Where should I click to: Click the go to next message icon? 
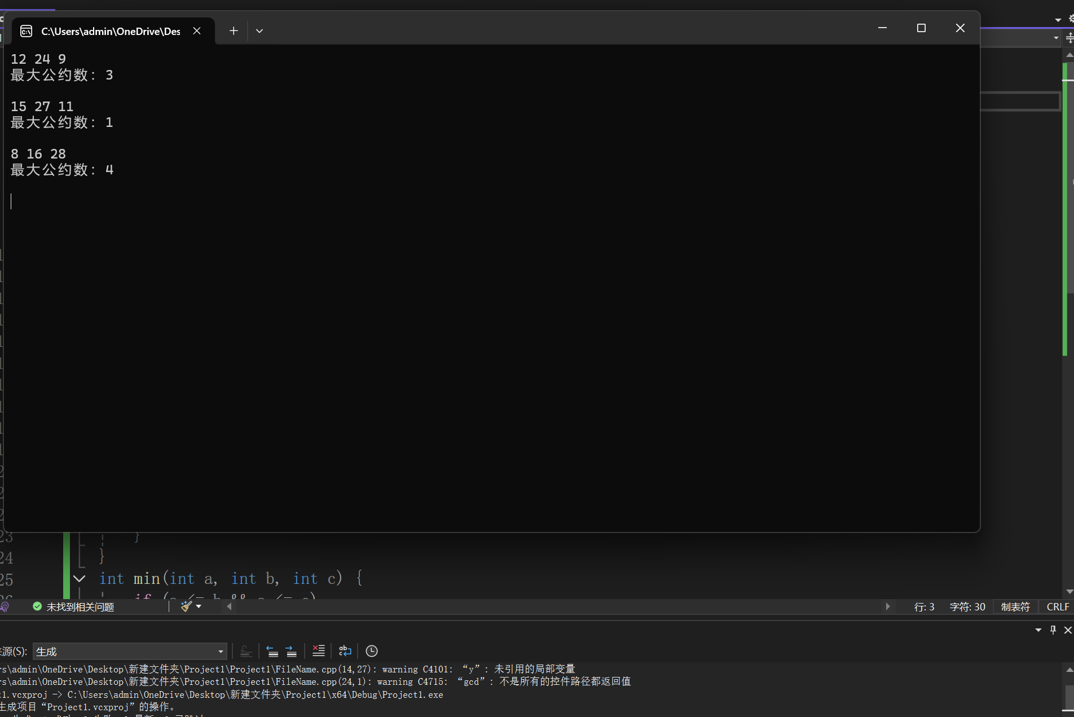pos(291,651)
